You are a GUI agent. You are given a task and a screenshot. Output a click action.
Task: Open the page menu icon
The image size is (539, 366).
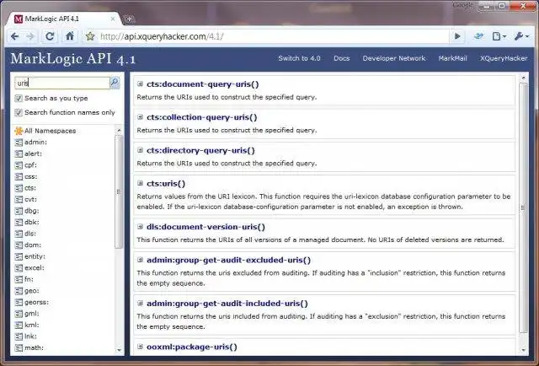click(x=499, y=36)
